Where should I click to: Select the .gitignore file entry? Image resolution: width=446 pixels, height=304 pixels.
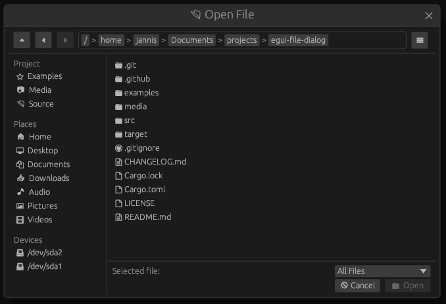[x=141, y=148]
